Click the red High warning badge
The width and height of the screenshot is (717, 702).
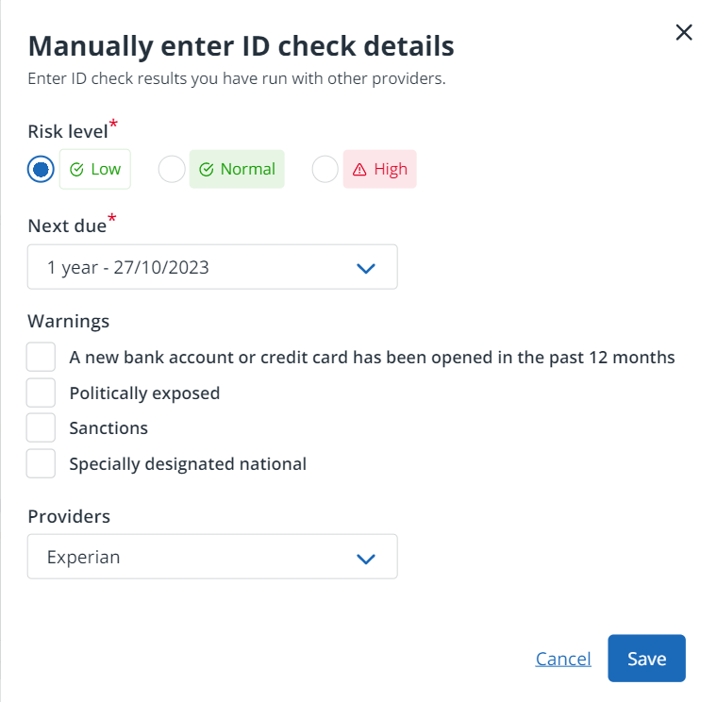[x=379, y=170]
